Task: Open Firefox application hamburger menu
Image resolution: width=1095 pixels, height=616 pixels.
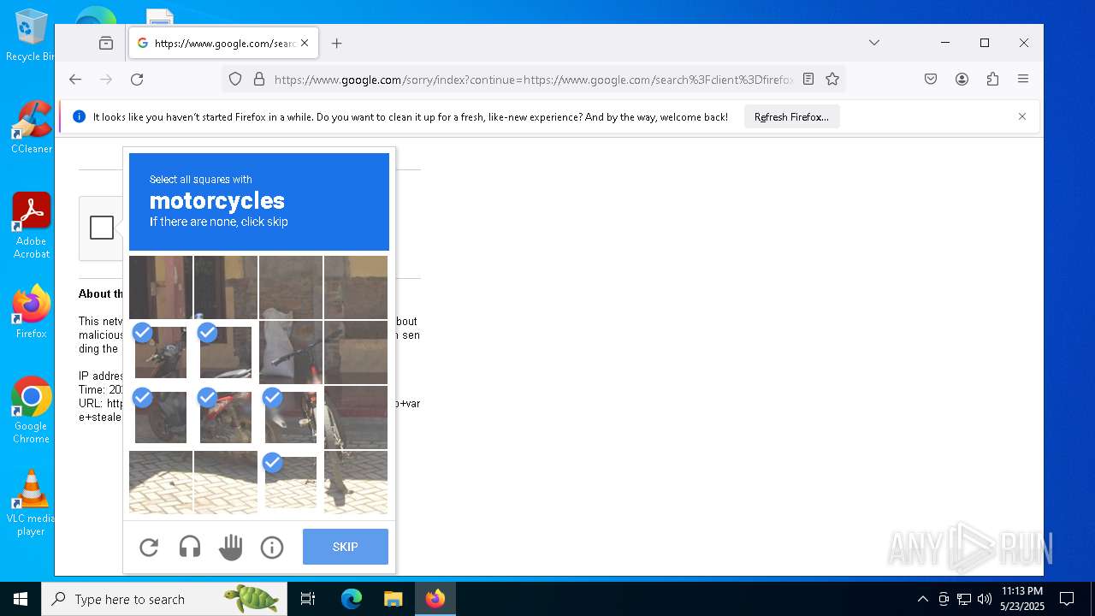Action: [x=1023, y=80]
